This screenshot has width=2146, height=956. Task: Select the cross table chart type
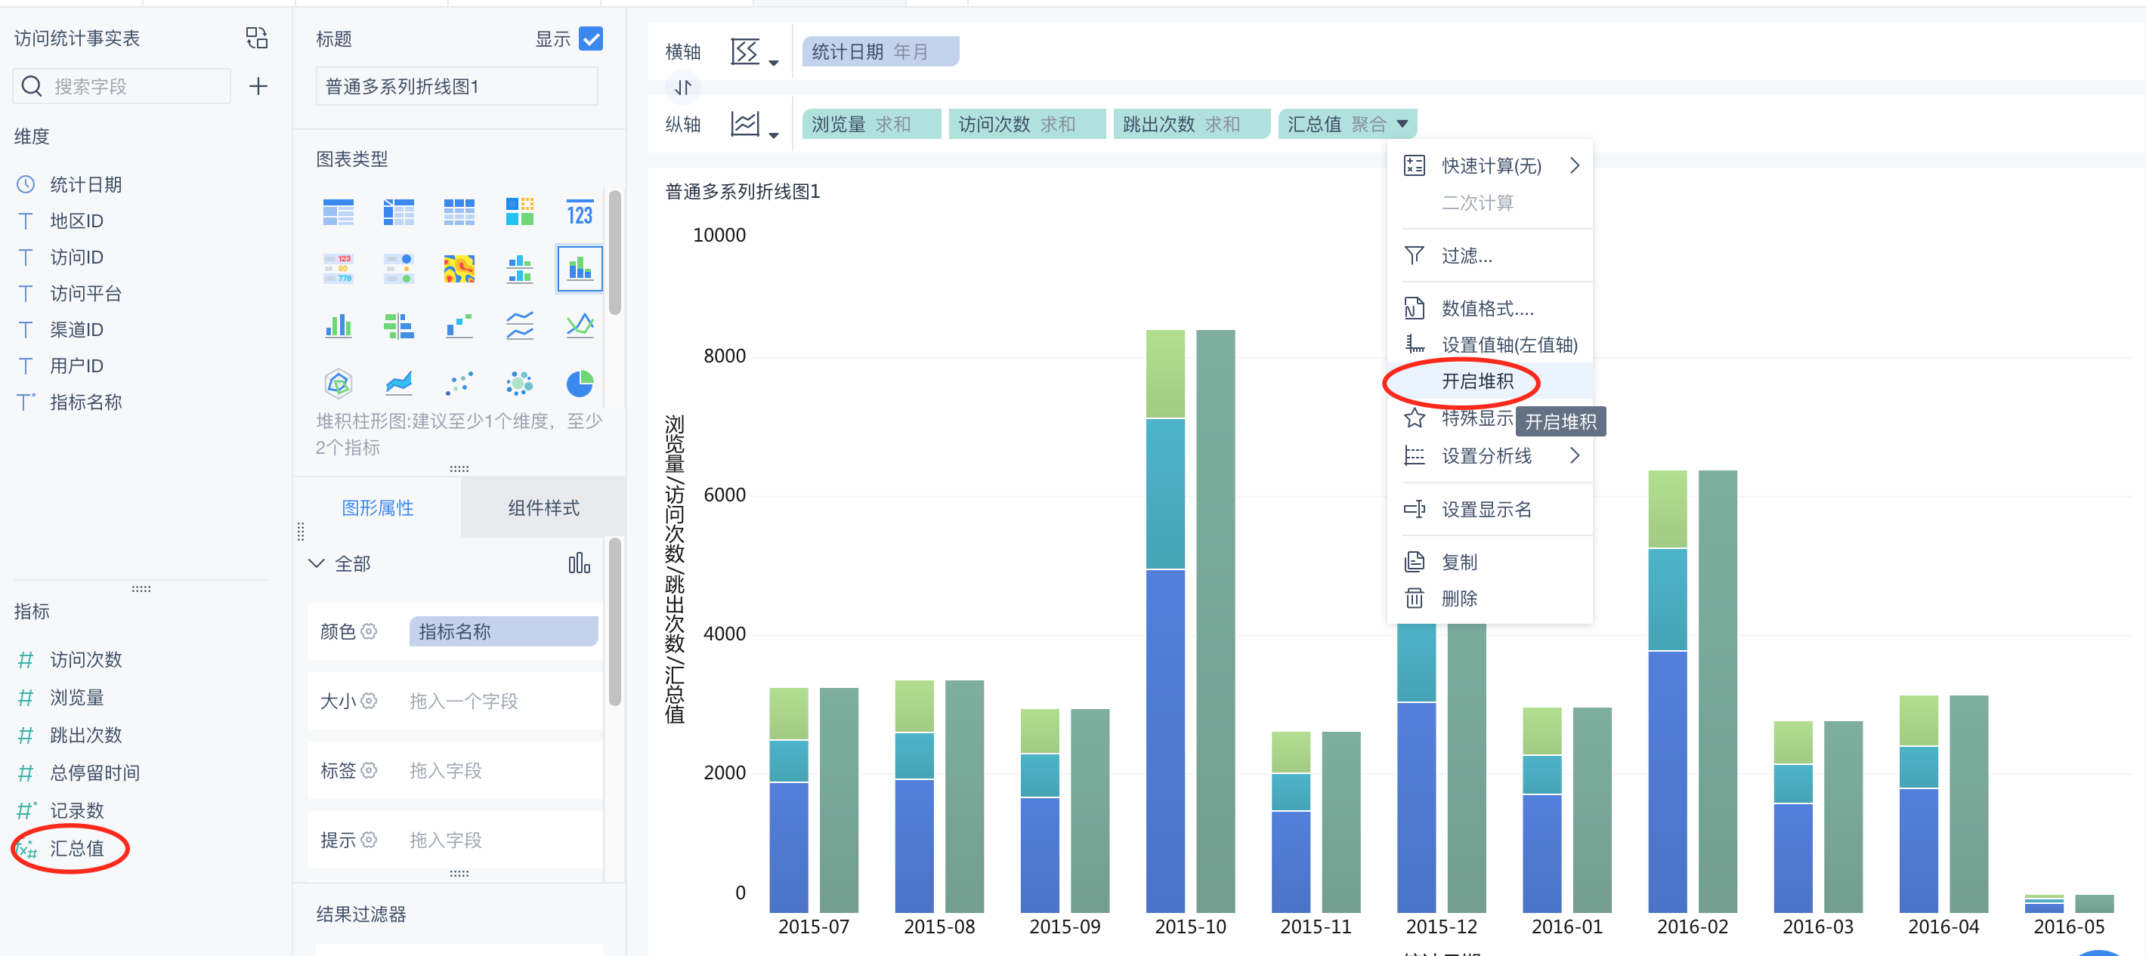coord(398,212)
